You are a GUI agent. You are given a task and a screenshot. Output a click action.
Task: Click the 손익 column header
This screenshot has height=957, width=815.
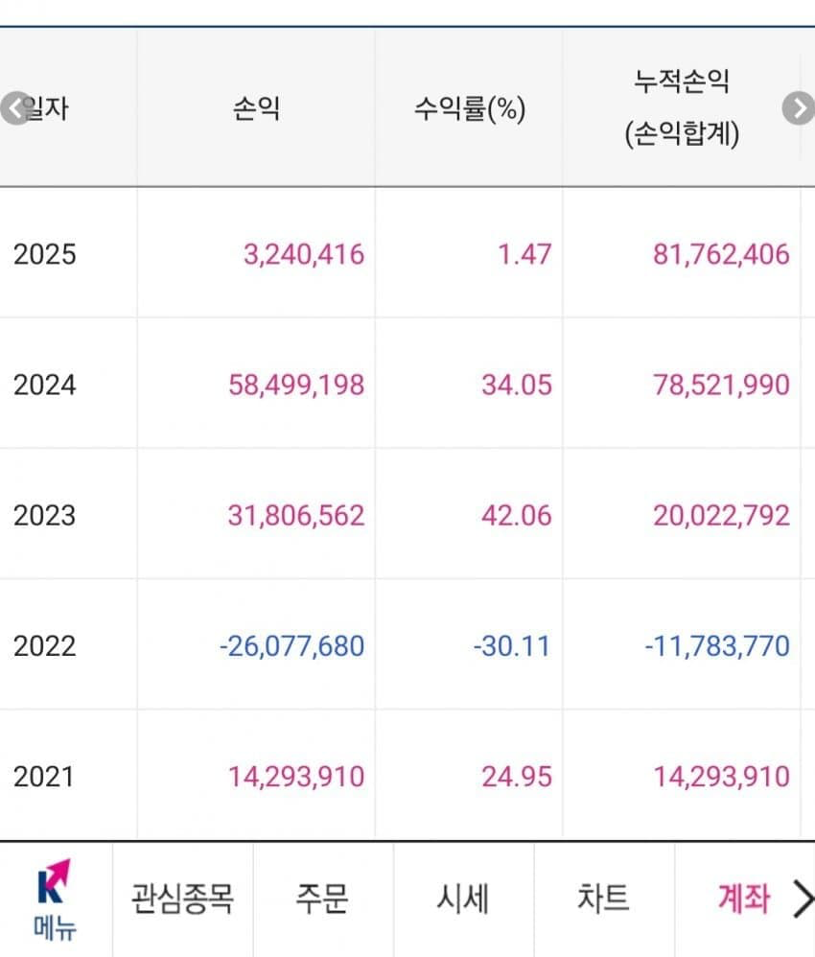point(256,108)
